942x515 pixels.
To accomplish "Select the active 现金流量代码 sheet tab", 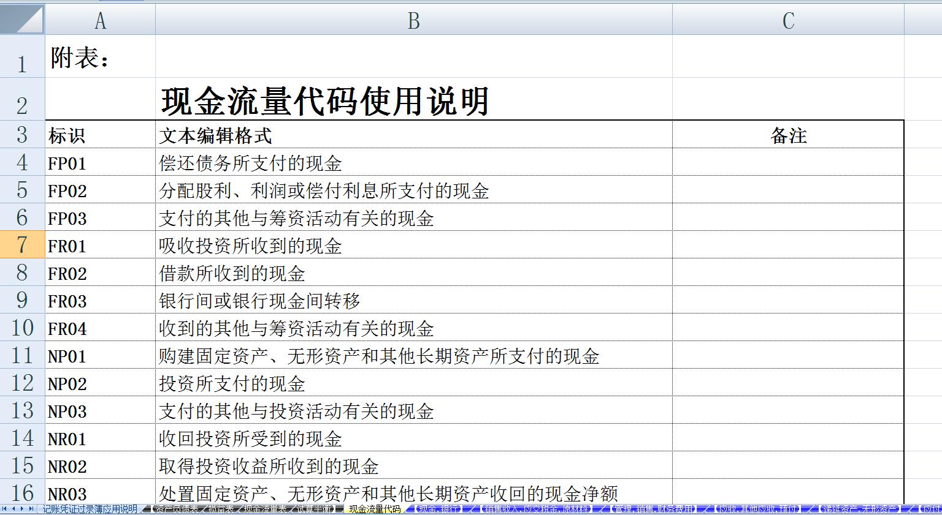I will [x=373, y=509].
